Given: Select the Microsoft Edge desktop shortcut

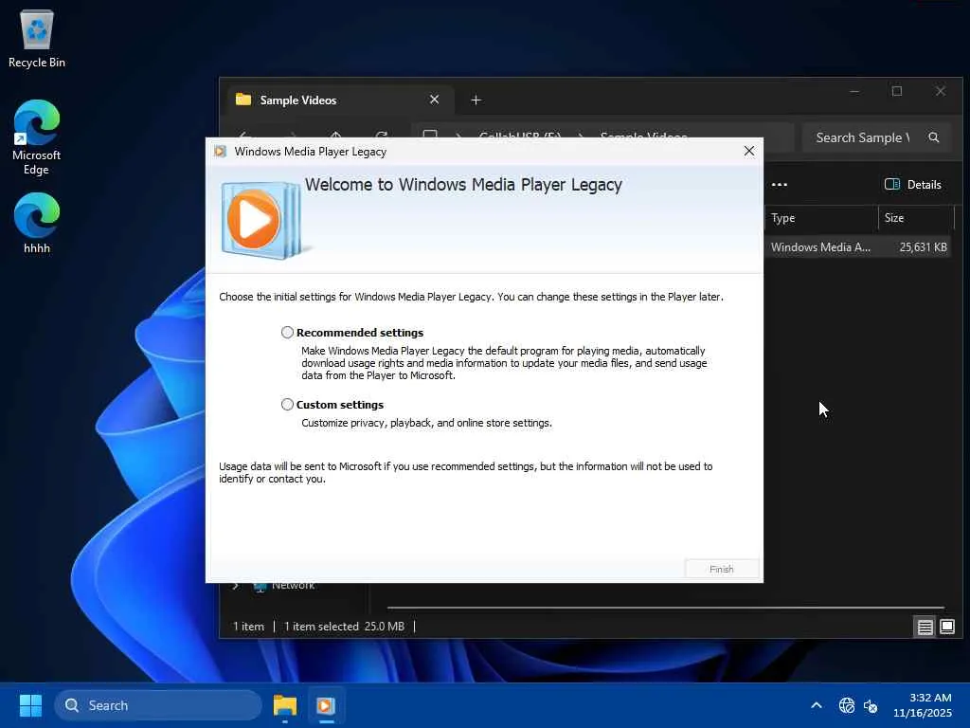Looking at the screenshot, I should point(37,138).
